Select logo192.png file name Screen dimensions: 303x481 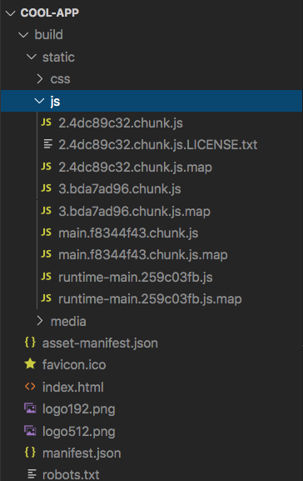79,409
